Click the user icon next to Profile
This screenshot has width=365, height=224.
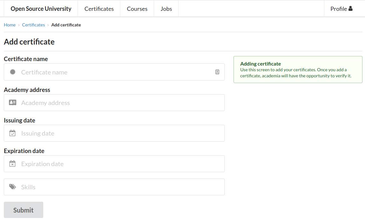pyautogui.click(x=350, y=9)
